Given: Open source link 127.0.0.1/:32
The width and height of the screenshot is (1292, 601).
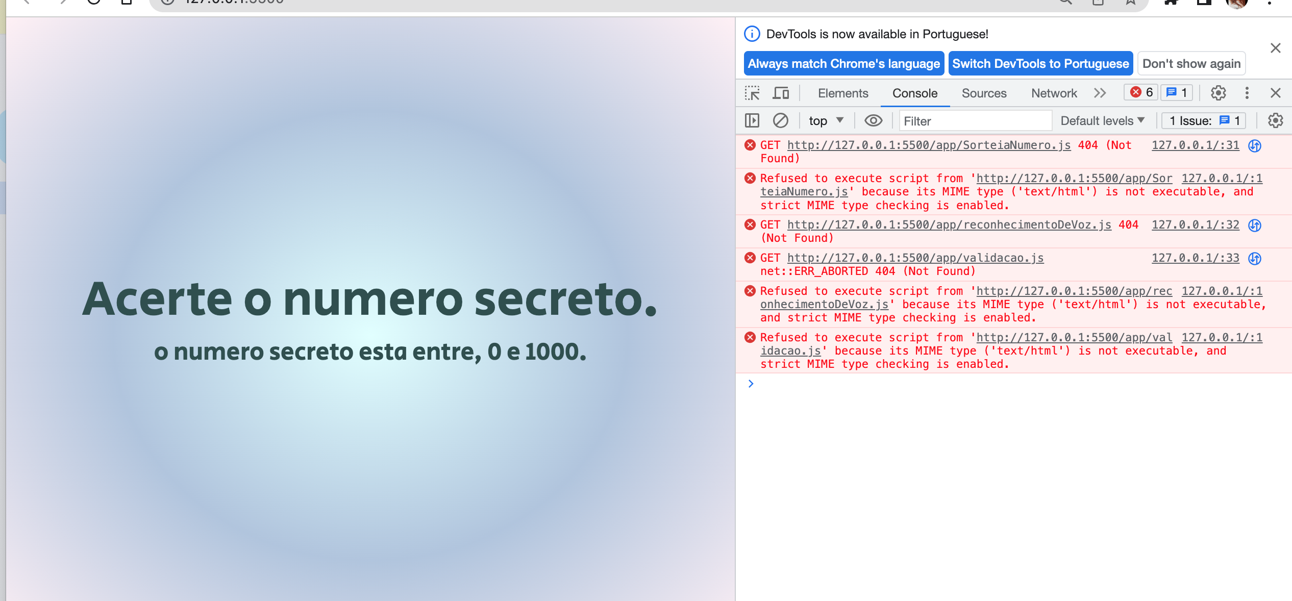Looking at the screenshot, I should click(x=1196, y=224).
